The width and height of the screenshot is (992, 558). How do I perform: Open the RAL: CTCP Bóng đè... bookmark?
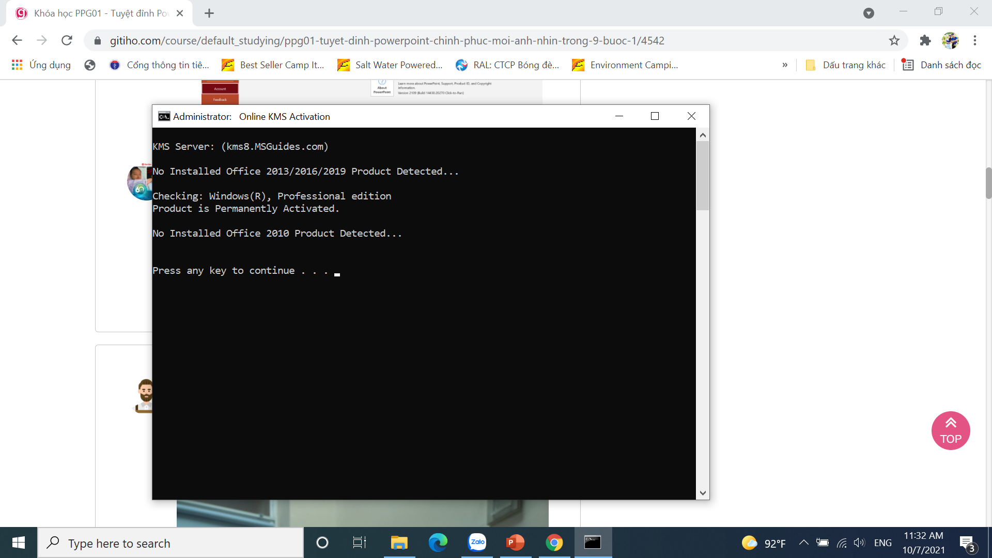507,65
